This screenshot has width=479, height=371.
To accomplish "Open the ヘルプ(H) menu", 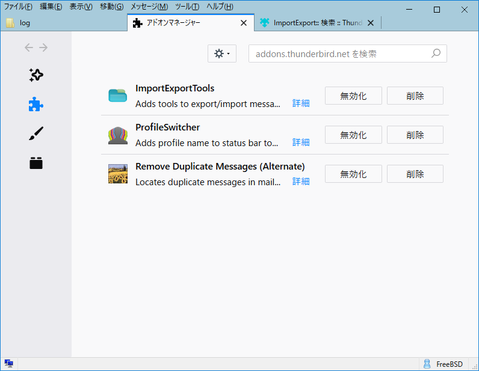I will click(x=220, y=7).
